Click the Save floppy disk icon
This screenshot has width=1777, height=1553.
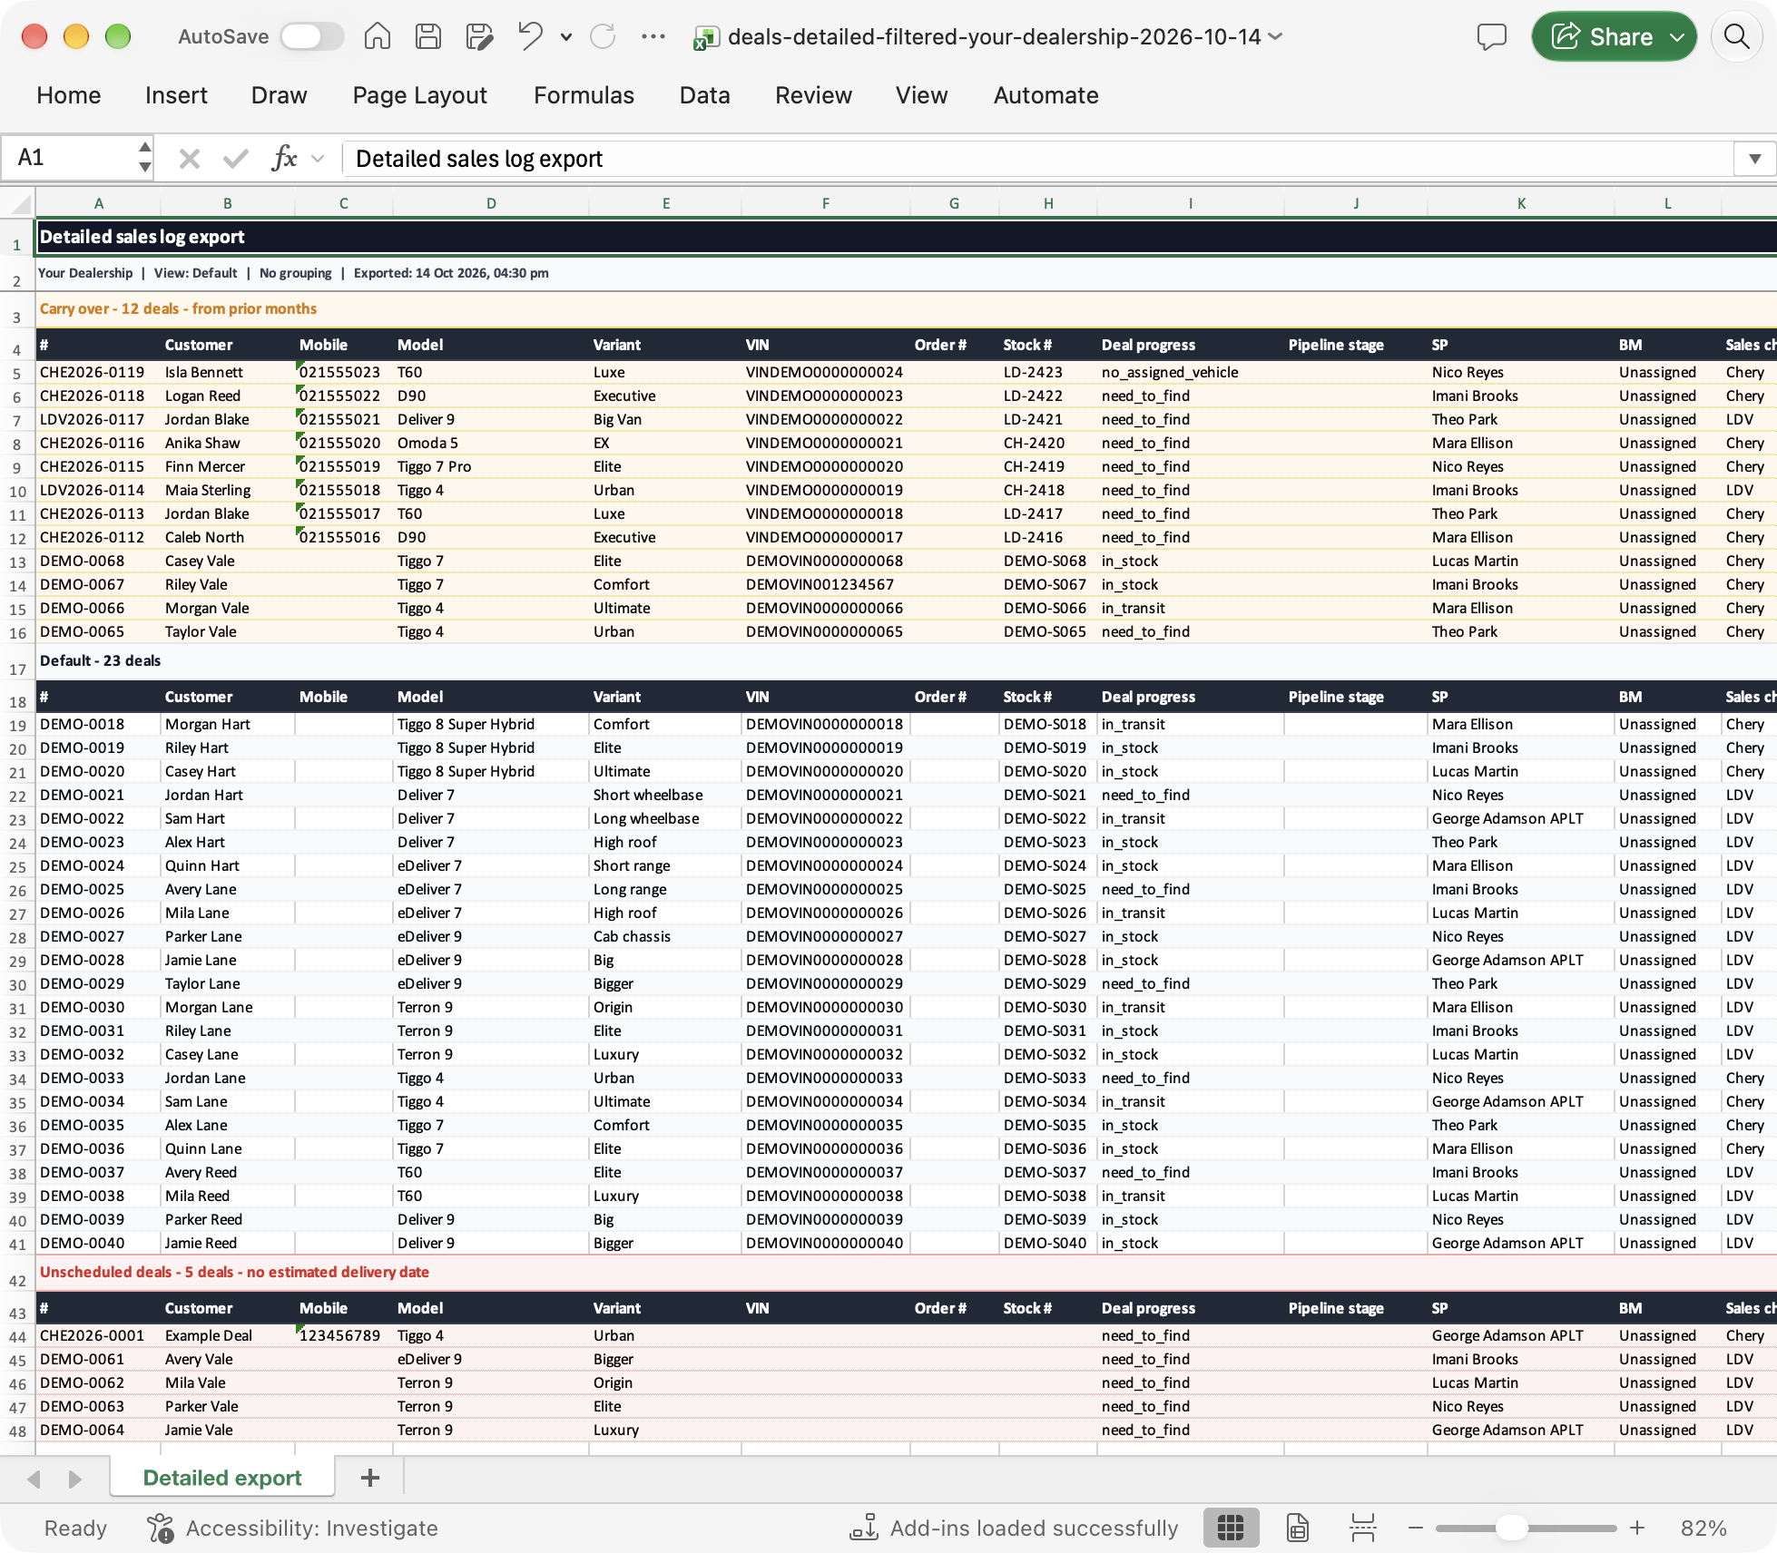428,36
